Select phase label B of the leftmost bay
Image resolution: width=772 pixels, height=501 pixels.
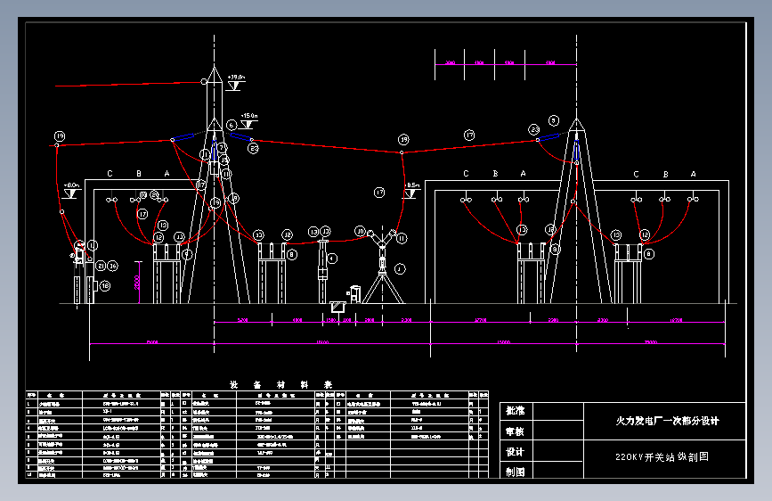point(139,174)
